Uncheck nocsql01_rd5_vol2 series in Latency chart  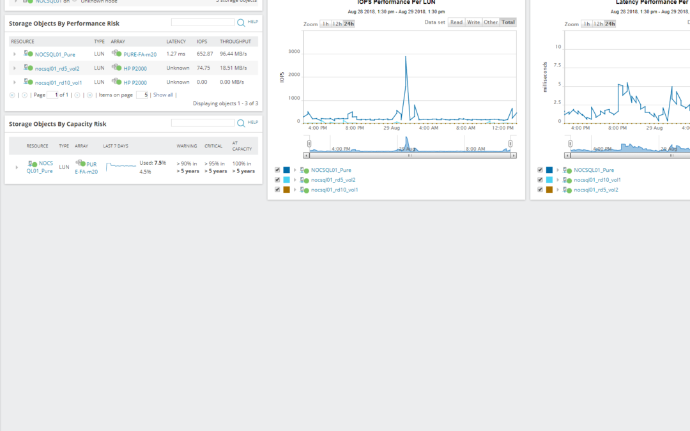pyautogui.click(x=540, y=190)
